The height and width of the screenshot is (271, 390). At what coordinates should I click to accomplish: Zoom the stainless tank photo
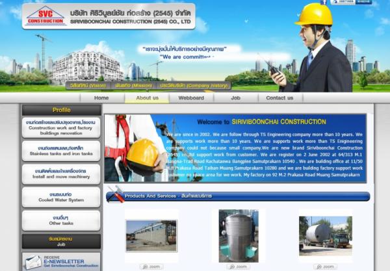click(x=239, y=266)
